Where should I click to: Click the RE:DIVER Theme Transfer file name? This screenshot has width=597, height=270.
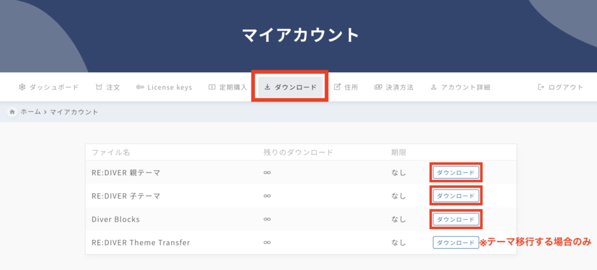pos(141,242)
